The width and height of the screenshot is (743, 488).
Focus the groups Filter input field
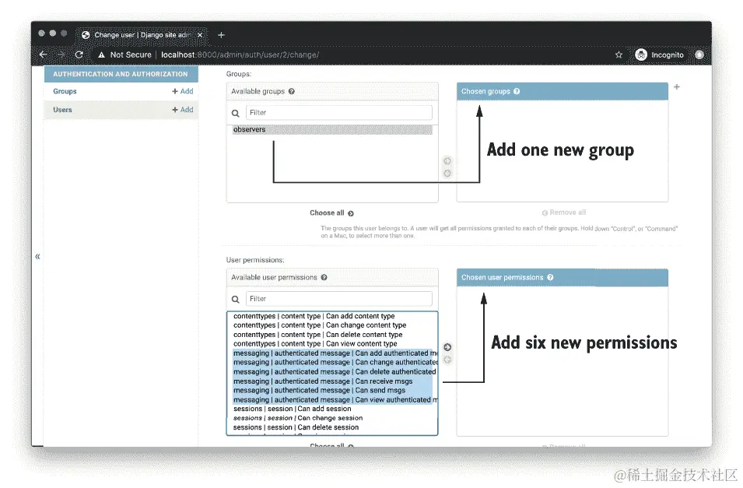coord(338,112)
